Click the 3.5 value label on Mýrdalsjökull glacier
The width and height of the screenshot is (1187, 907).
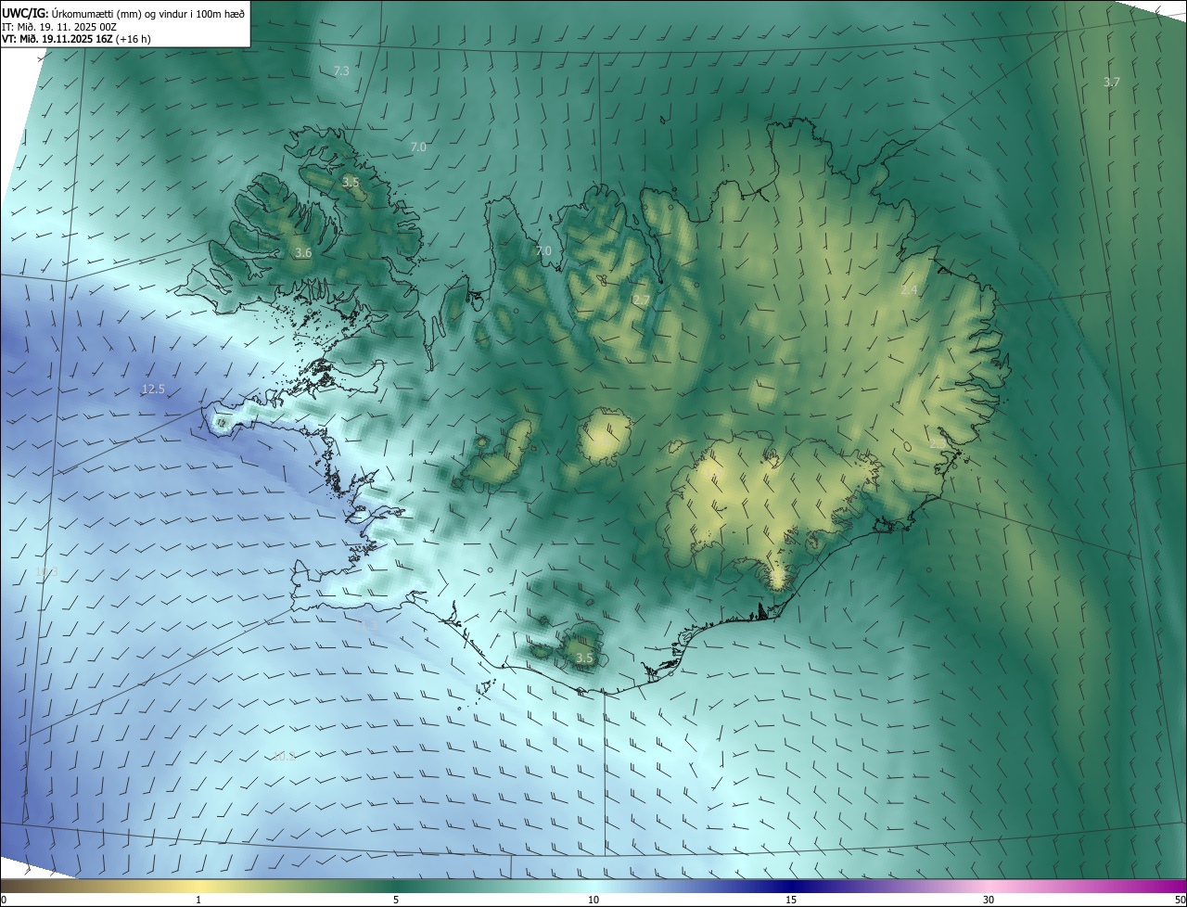click(584, 658)
